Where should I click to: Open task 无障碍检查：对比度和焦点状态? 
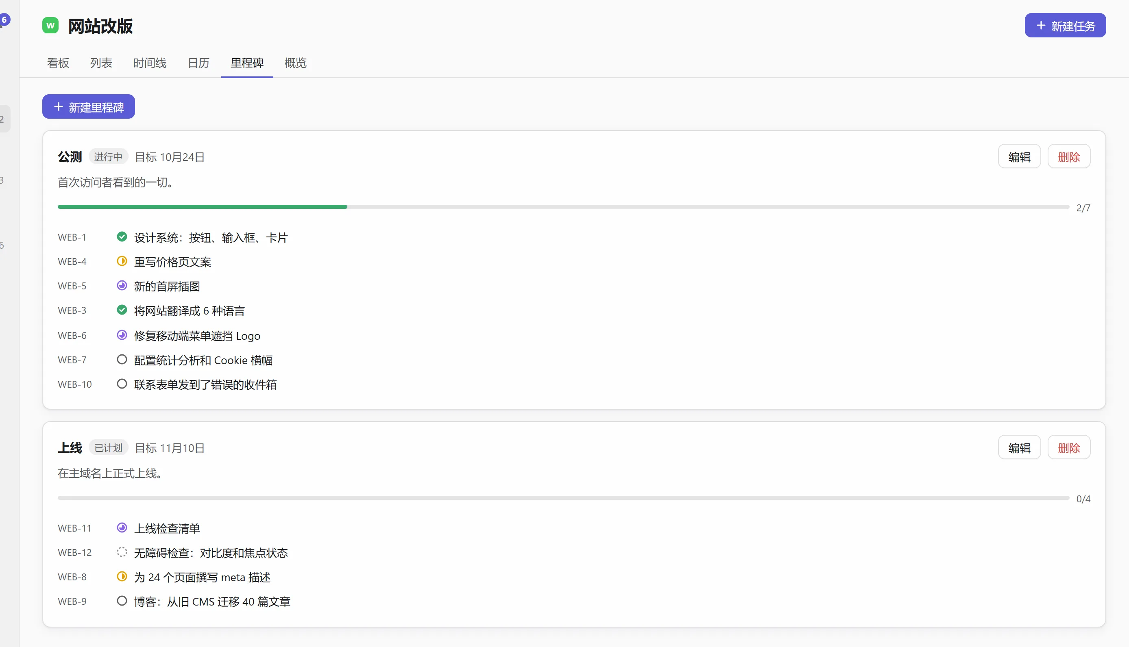pos(211,553)
